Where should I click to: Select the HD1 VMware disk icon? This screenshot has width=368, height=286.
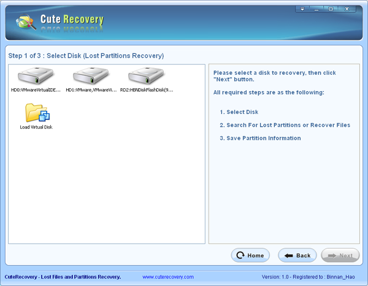[x=91, y=76]
